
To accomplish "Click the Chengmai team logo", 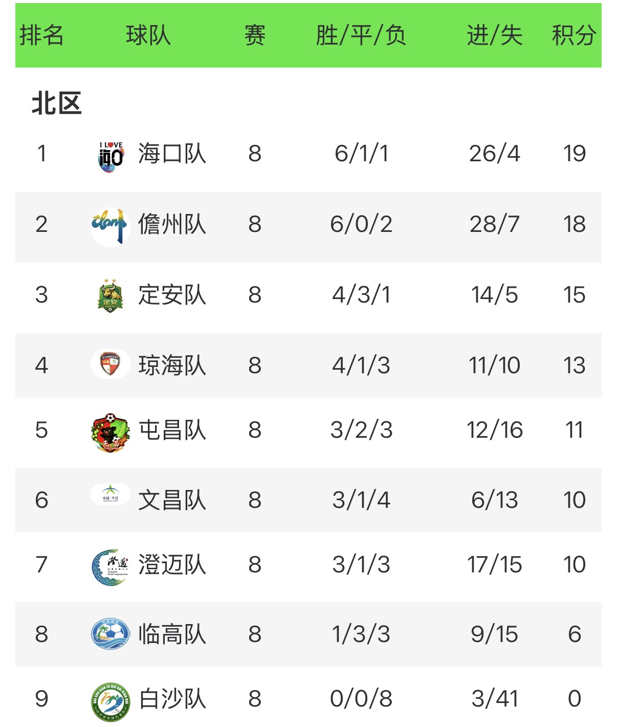I will click(110, 567).
